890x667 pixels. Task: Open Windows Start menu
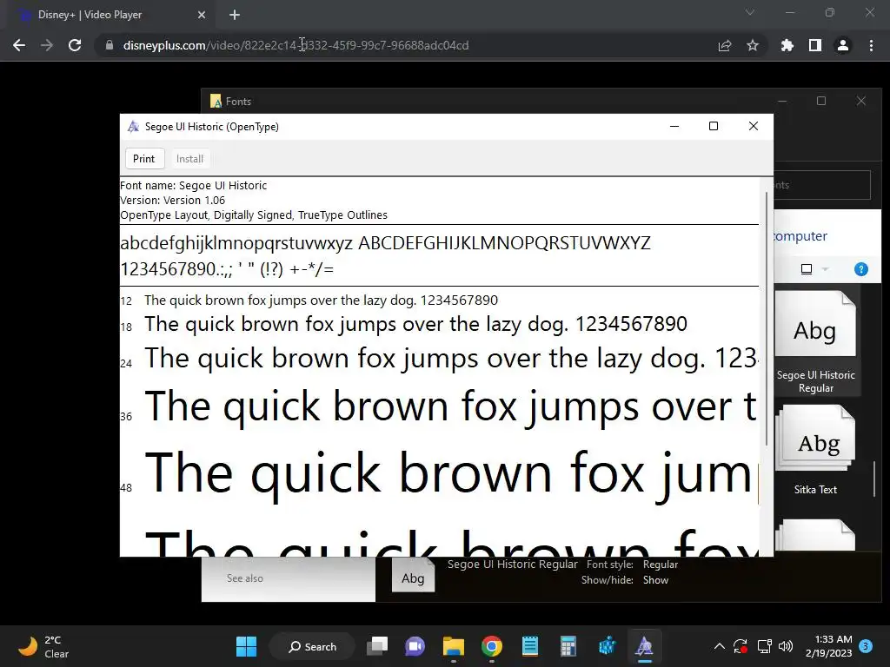coord(246,646)
